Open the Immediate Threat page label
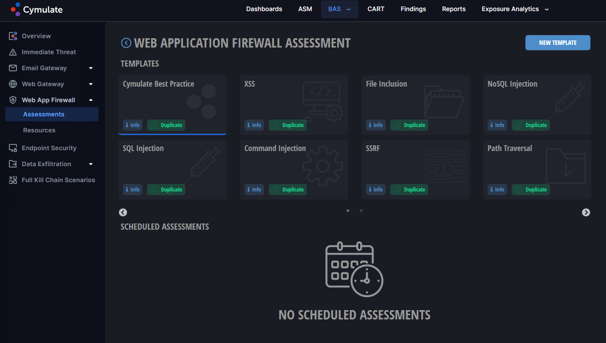This screenshot has height=343, width=606. tap(49, 52)
